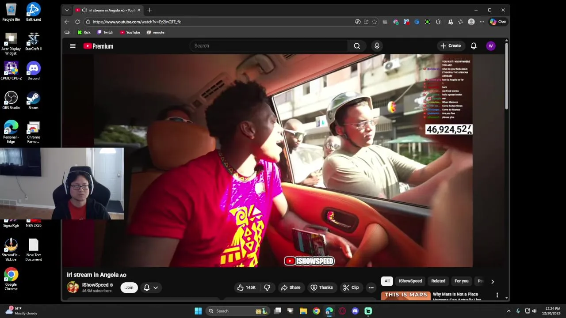
Task: Open IShowSpeed channel avatar
Action: (x=73, y=288)
